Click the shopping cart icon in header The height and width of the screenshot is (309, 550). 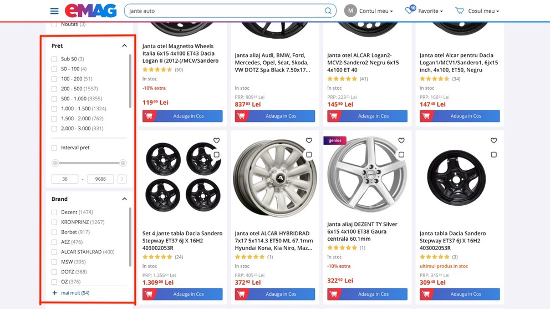[460, 11]
